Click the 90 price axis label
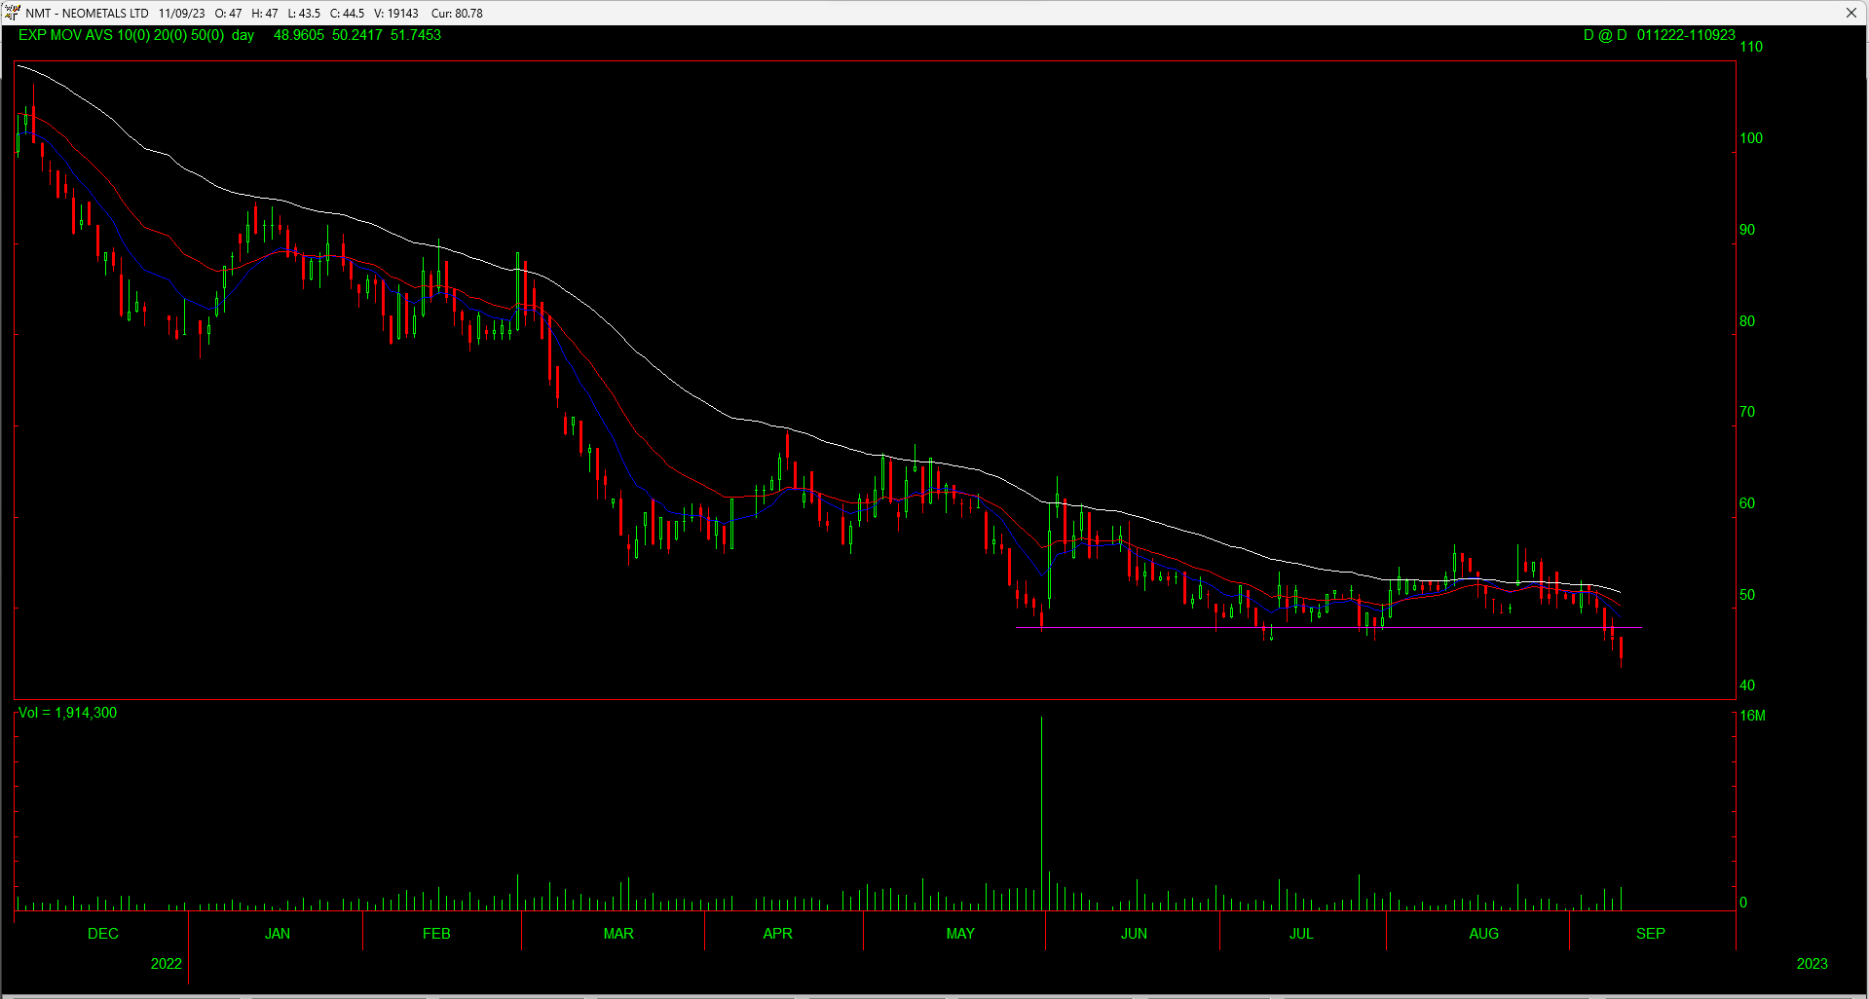1869x999 pixels. pyautogui.click(x=1747, y=230)
